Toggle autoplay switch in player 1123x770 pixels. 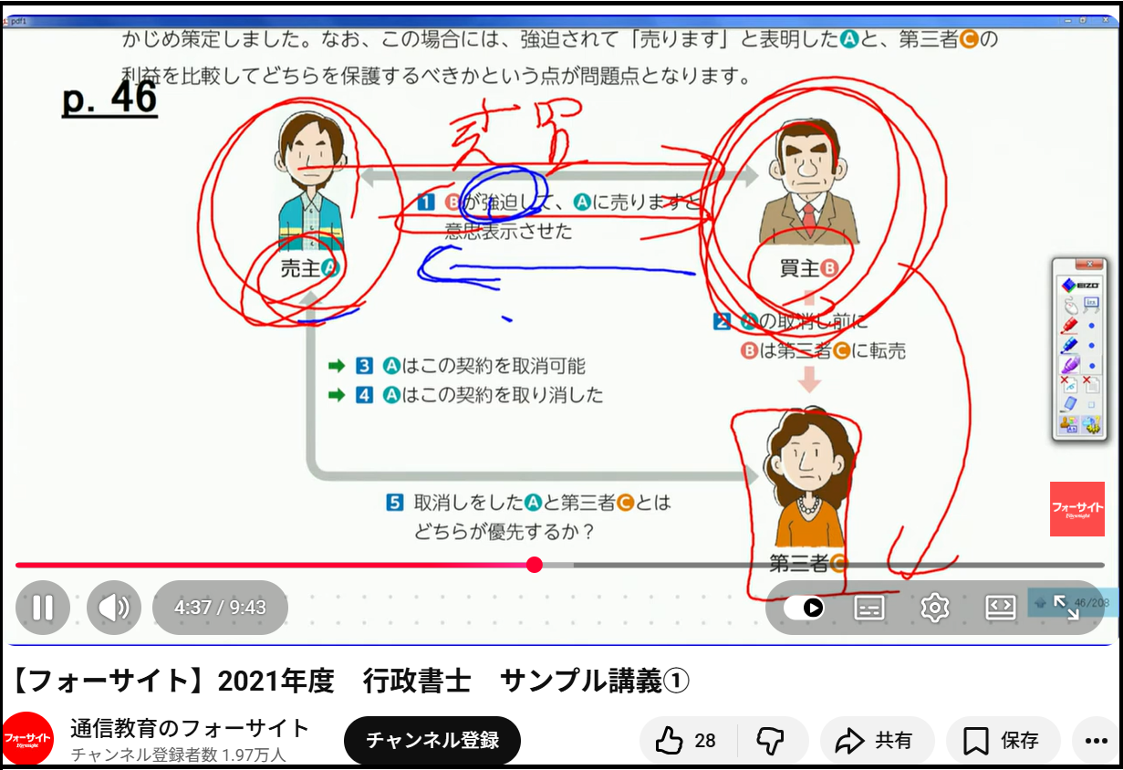[804, 608]
